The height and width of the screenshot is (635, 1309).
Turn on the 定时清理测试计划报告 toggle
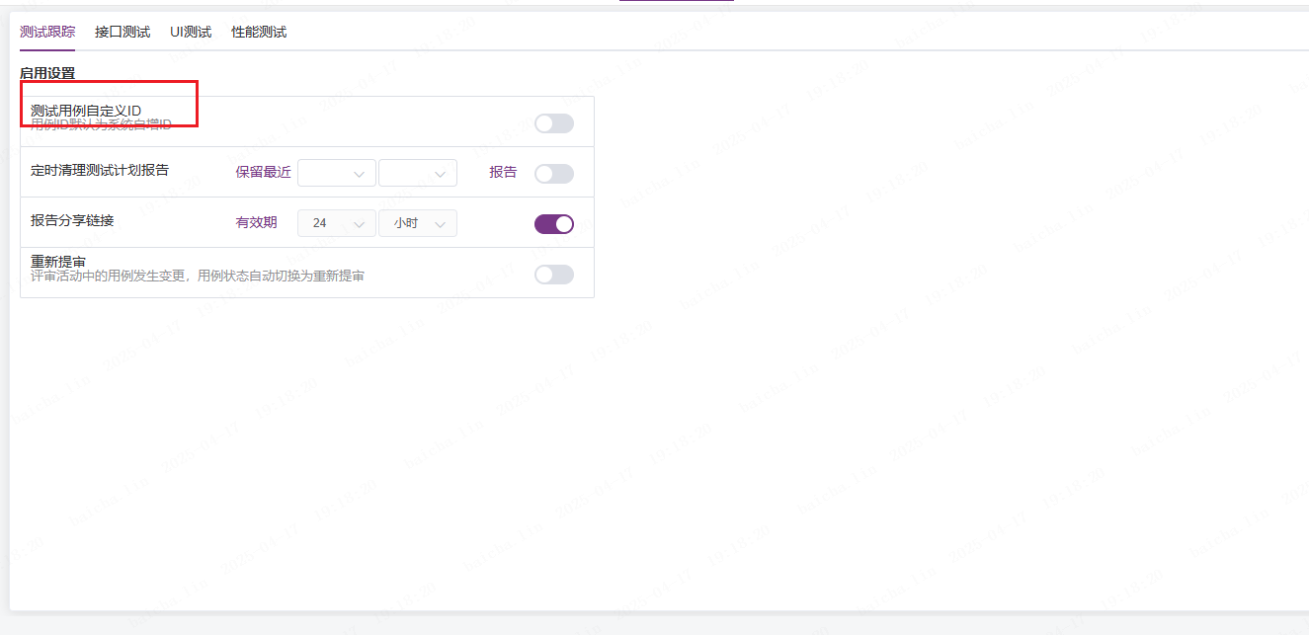(554, 173)
